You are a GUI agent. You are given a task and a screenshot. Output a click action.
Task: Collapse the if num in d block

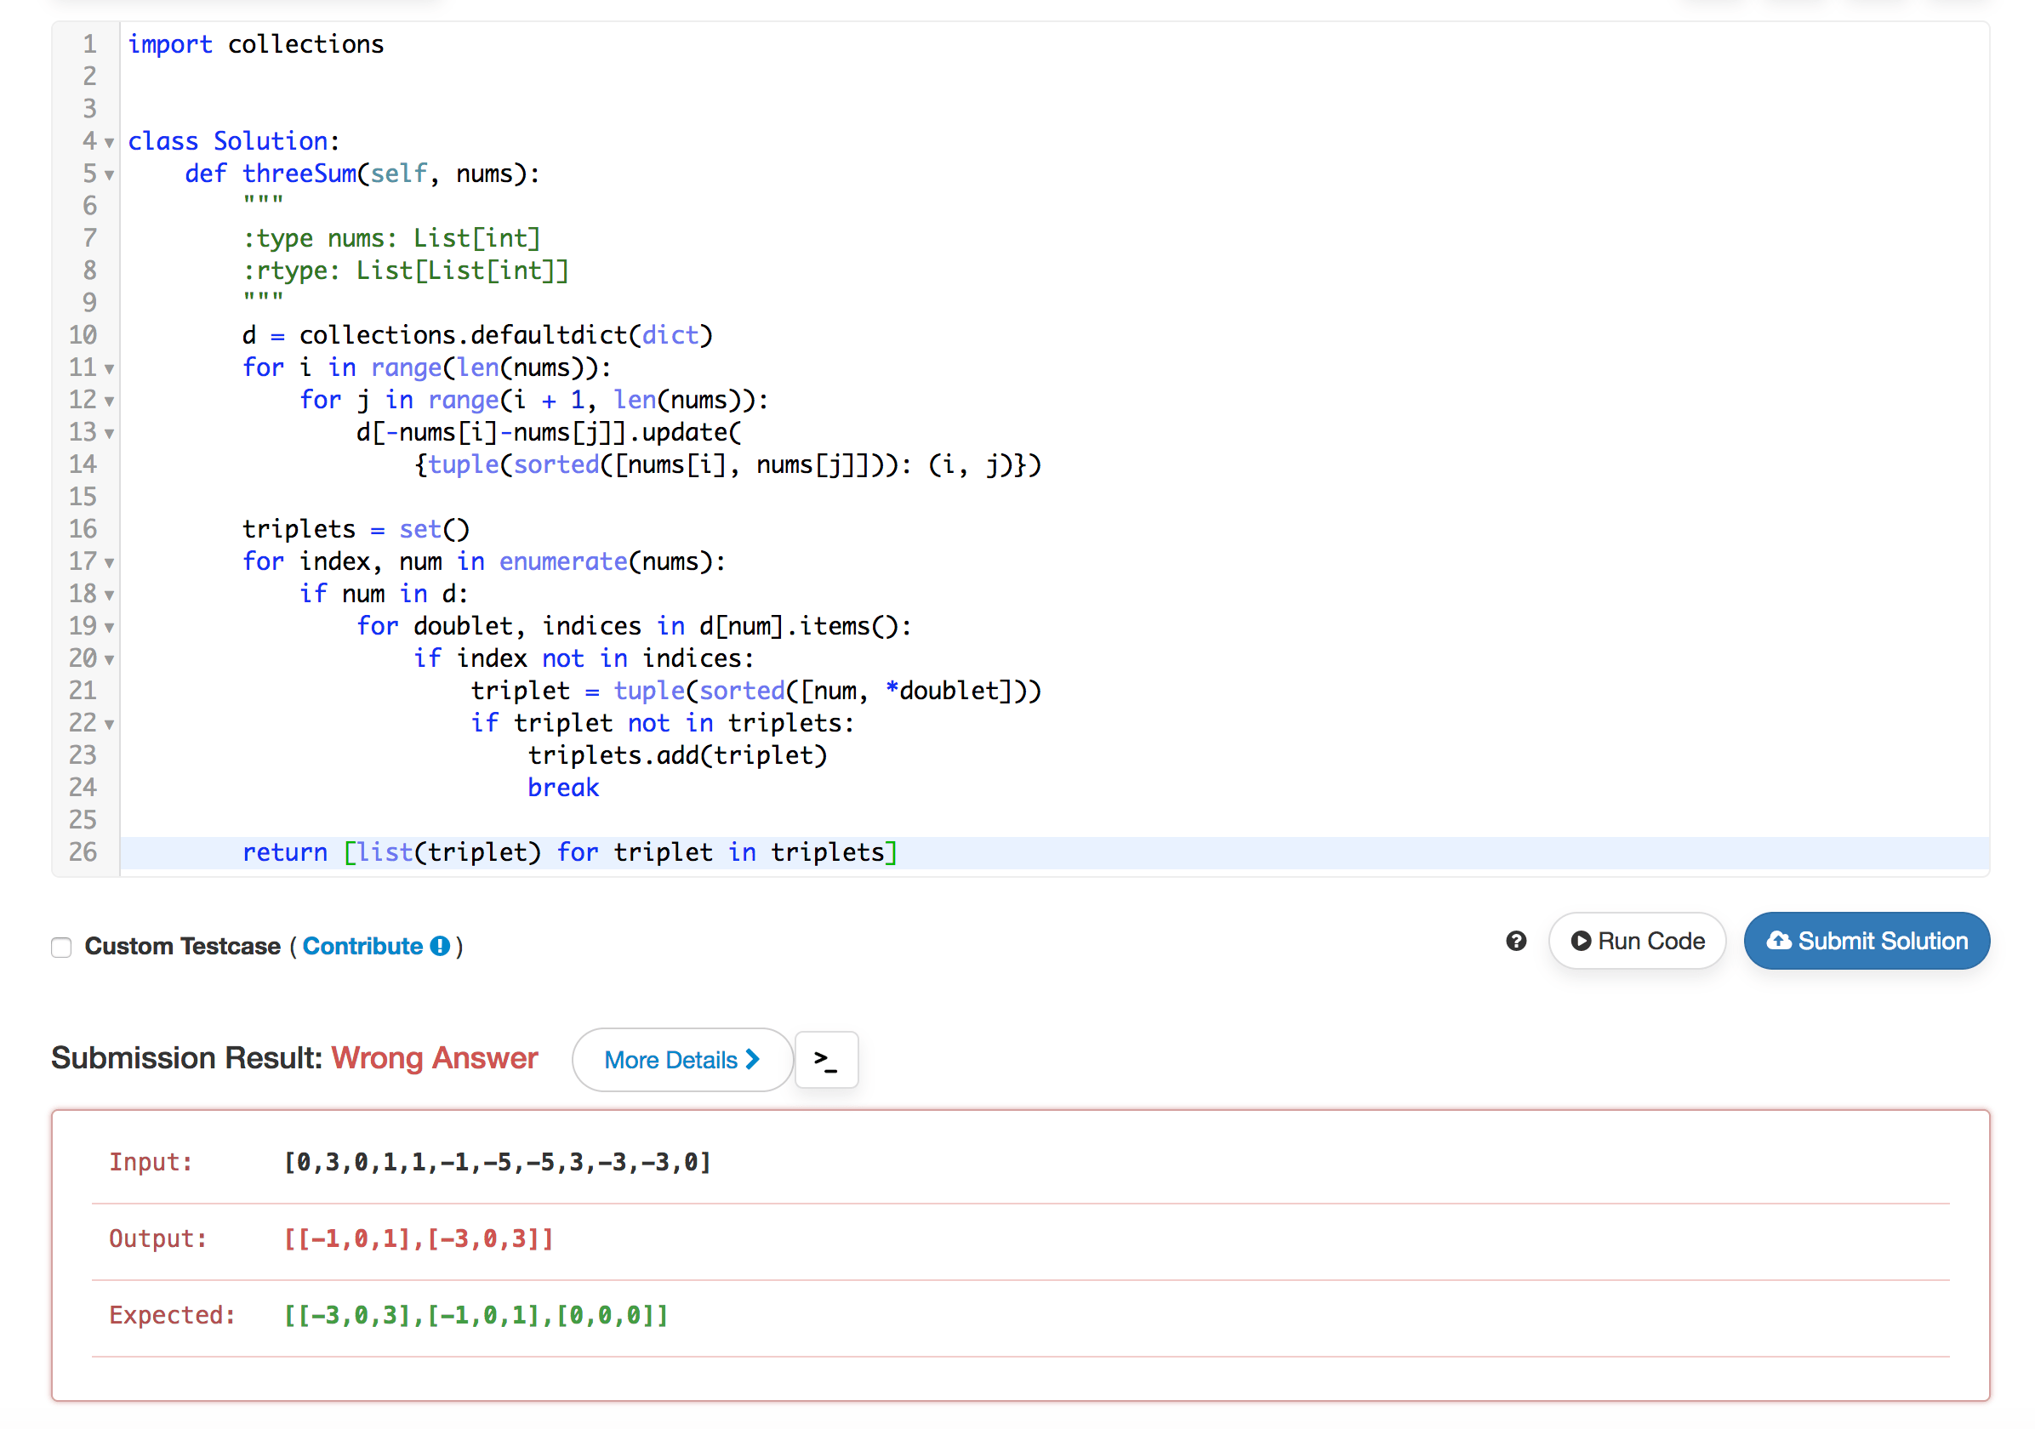pyautogui.click(x=107, y=595)
